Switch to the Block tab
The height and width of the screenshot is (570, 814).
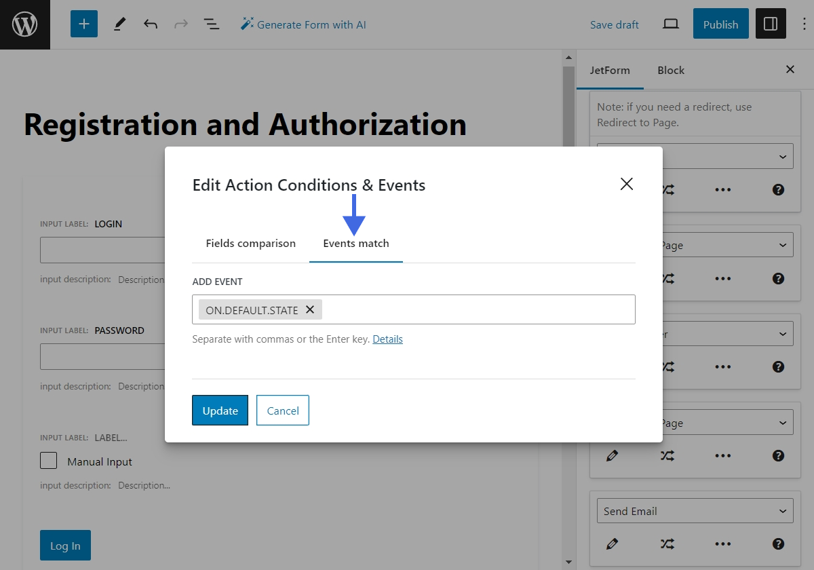(x=670, y=70)
